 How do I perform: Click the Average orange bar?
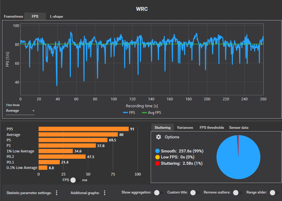click(x=78, y=135)
